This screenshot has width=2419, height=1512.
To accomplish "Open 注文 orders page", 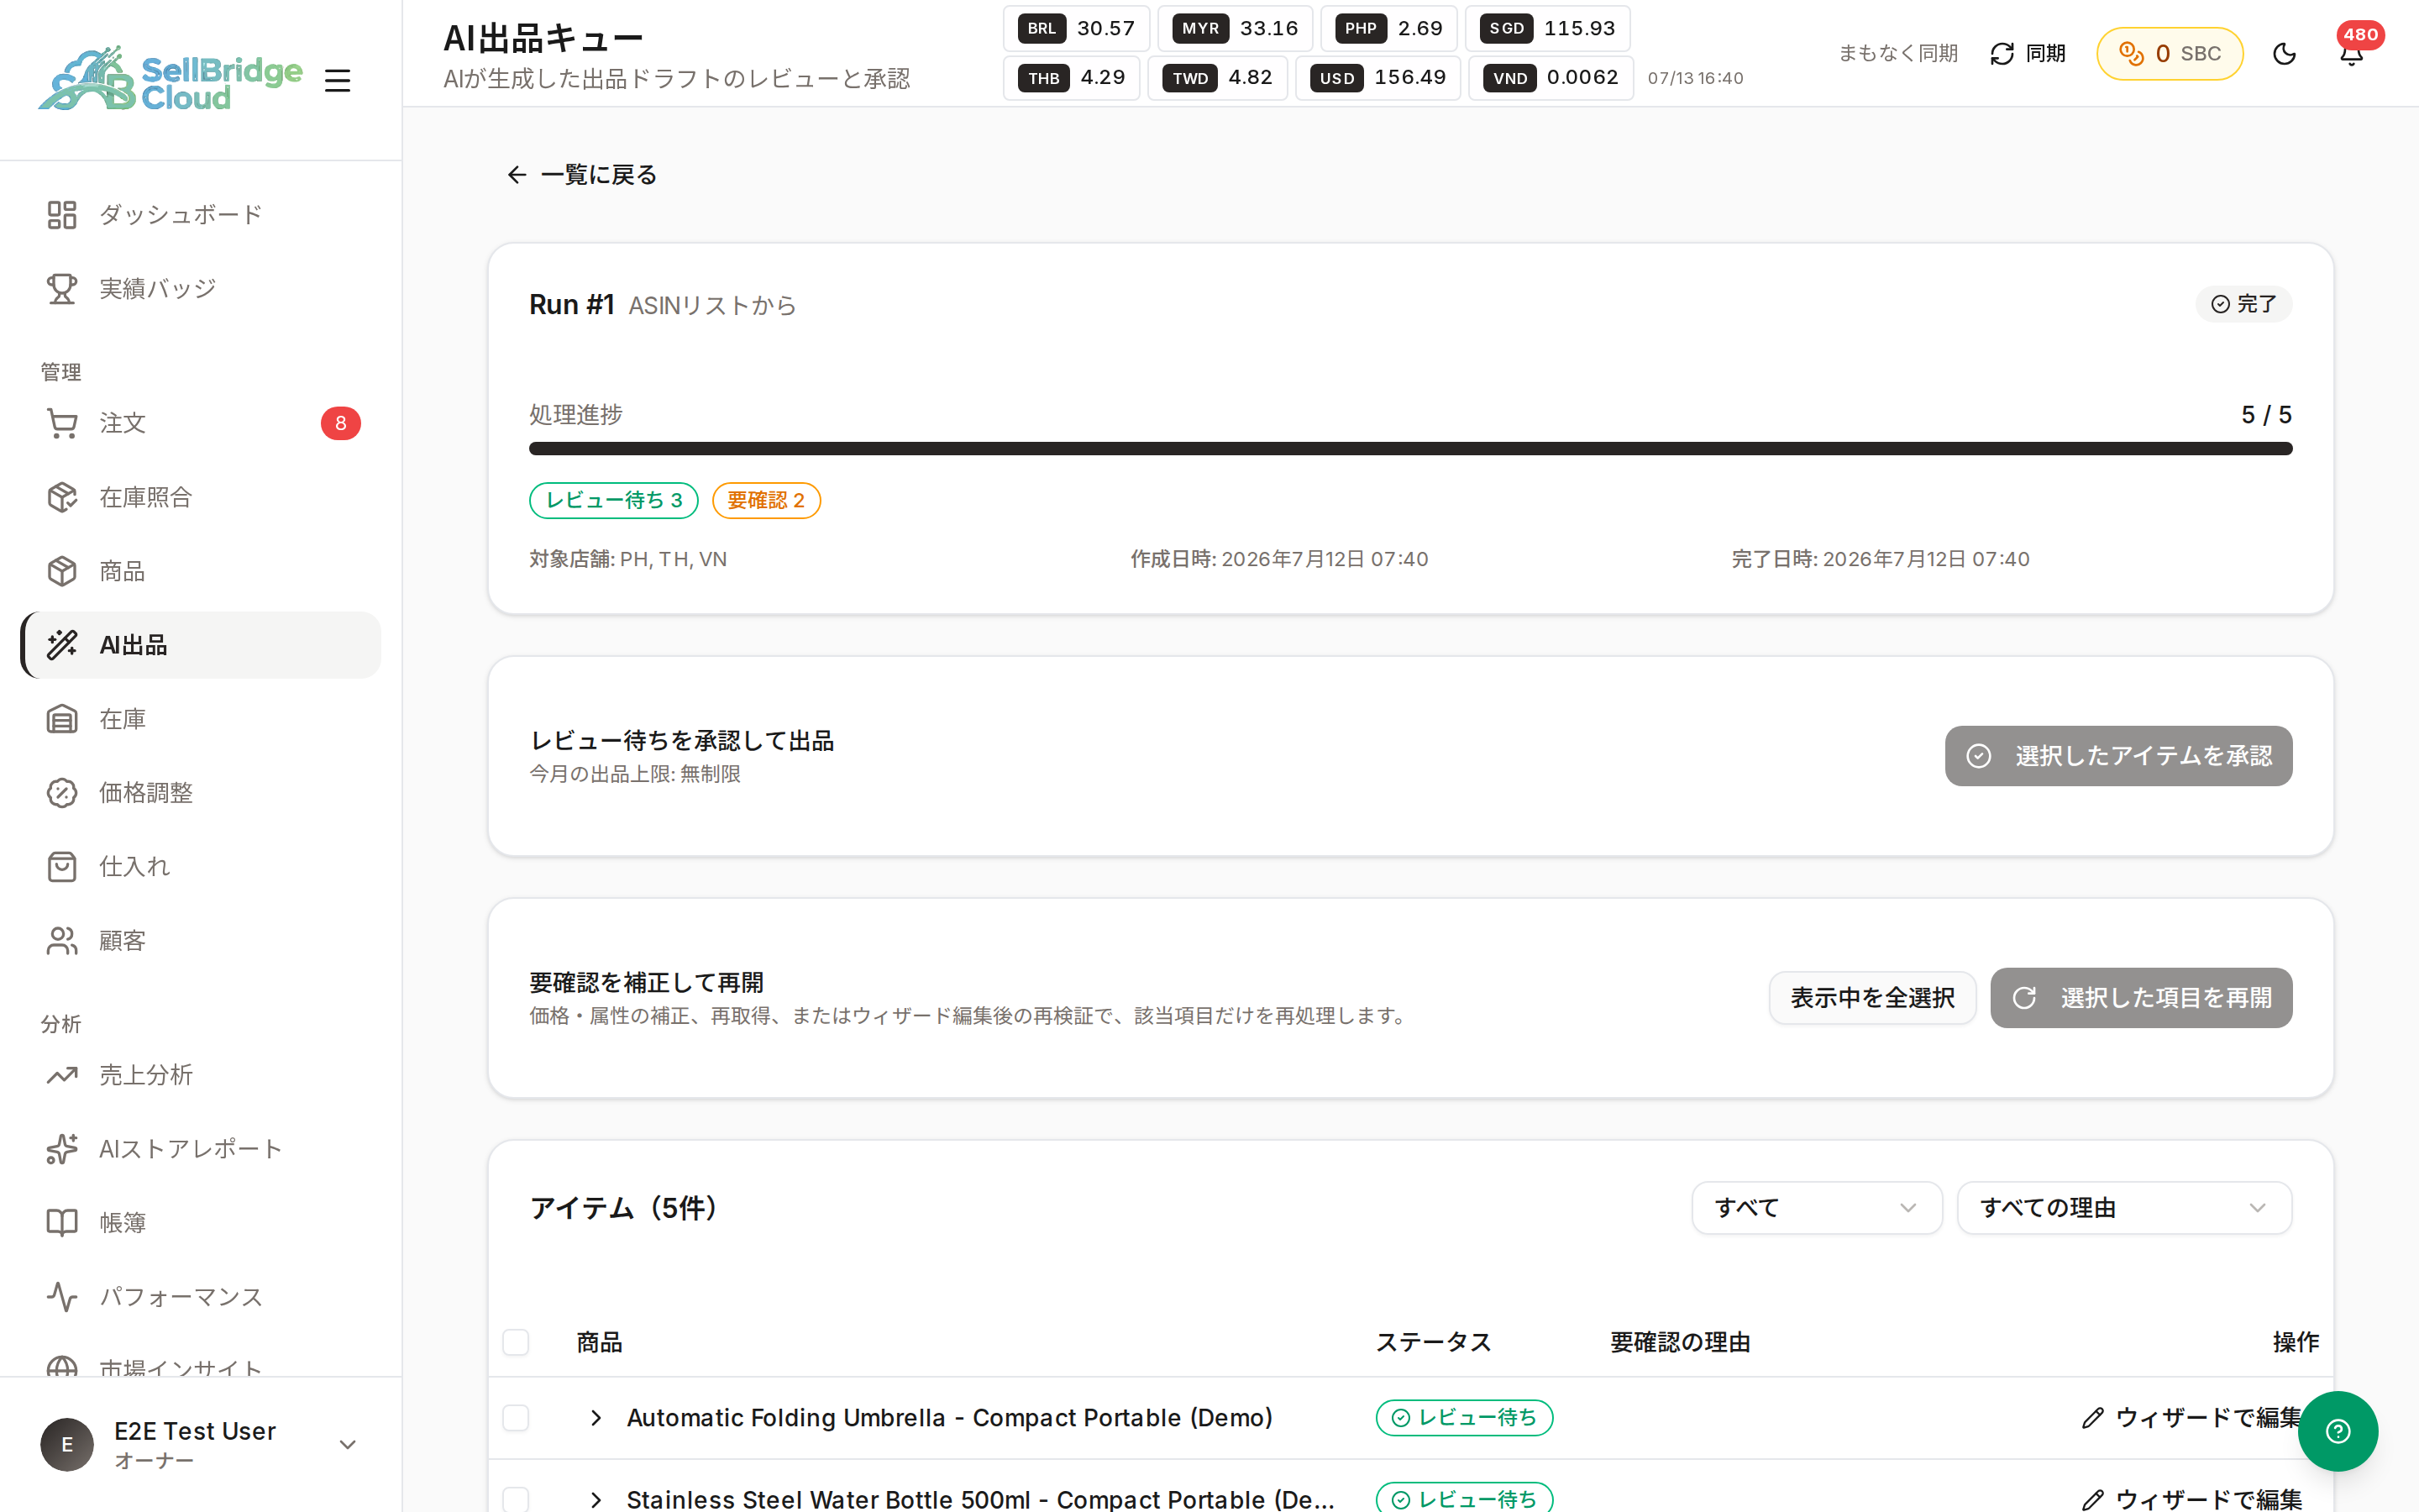I will (201, 423).
